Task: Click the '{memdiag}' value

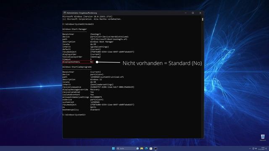Action: pos(95,57)
